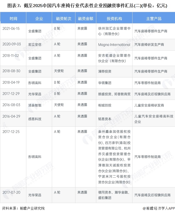Click the 融资轮次 column header
The height and width of the screenshot is (214, 175).
64,19
